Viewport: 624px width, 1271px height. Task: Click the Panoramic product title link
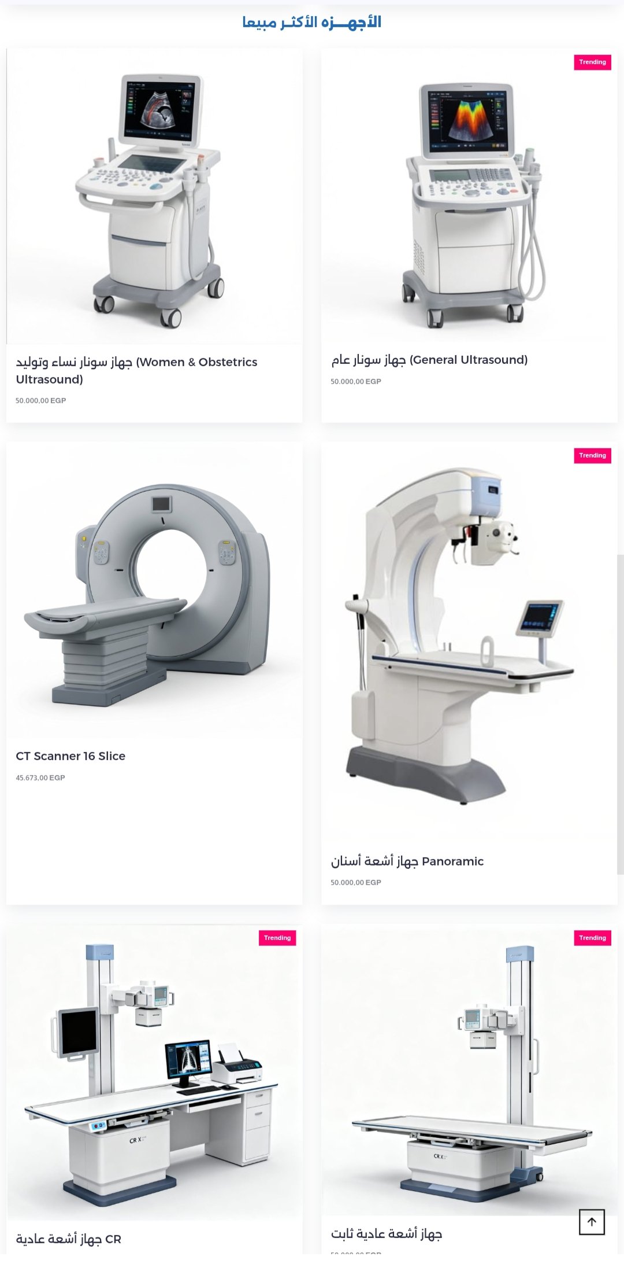[407, 861]
